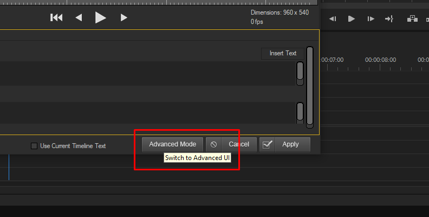Click the Insert Text button
The width and height of the screenshot is (429, 217).
coord(283,53)
